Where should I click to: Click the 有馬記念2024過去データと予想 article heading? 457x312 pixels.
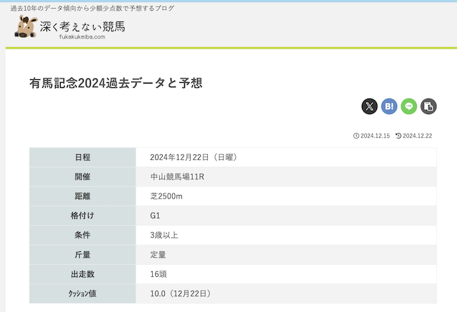[116, 83]
